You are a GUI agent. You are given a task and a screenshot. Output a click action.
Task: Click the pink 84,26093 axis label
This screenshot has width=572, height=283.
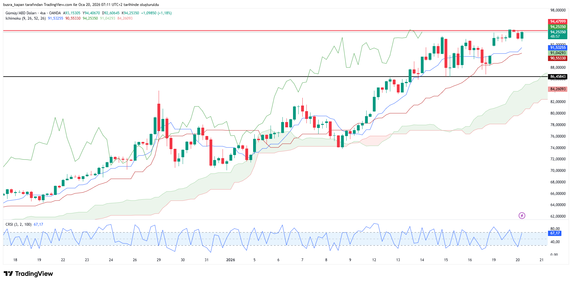click(557, 89)
